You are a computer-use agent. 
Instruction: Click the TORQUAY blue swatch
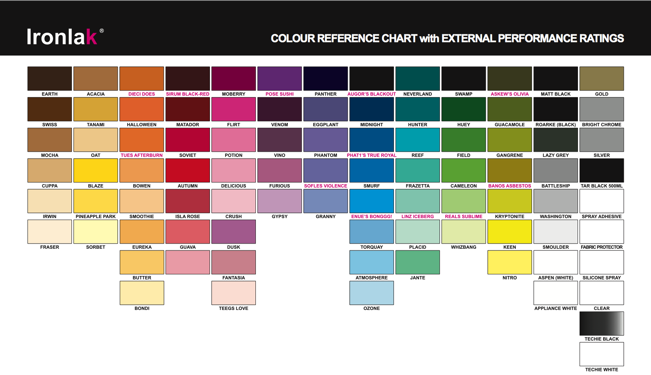tap(372, 232)
